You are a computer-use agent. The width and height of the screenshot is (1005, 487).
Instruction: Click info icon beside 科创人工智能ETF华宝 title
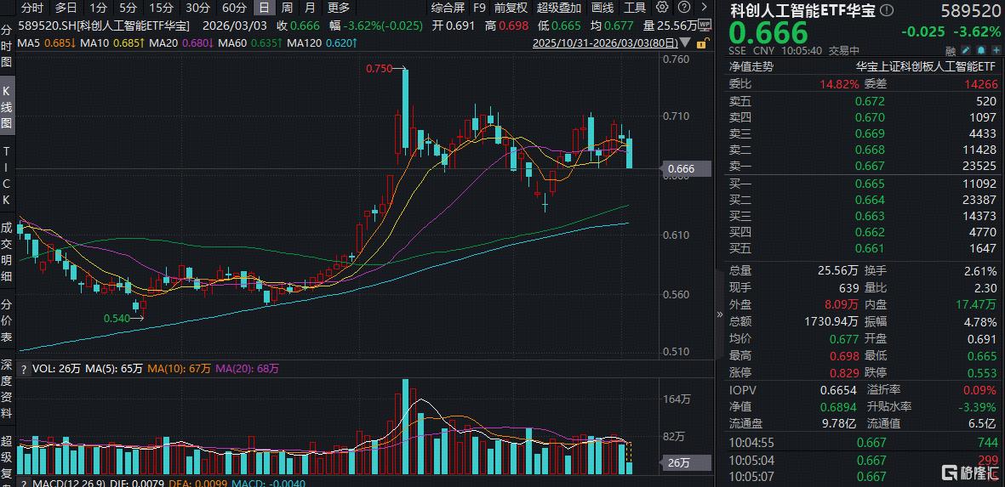[x=887, y=11]
